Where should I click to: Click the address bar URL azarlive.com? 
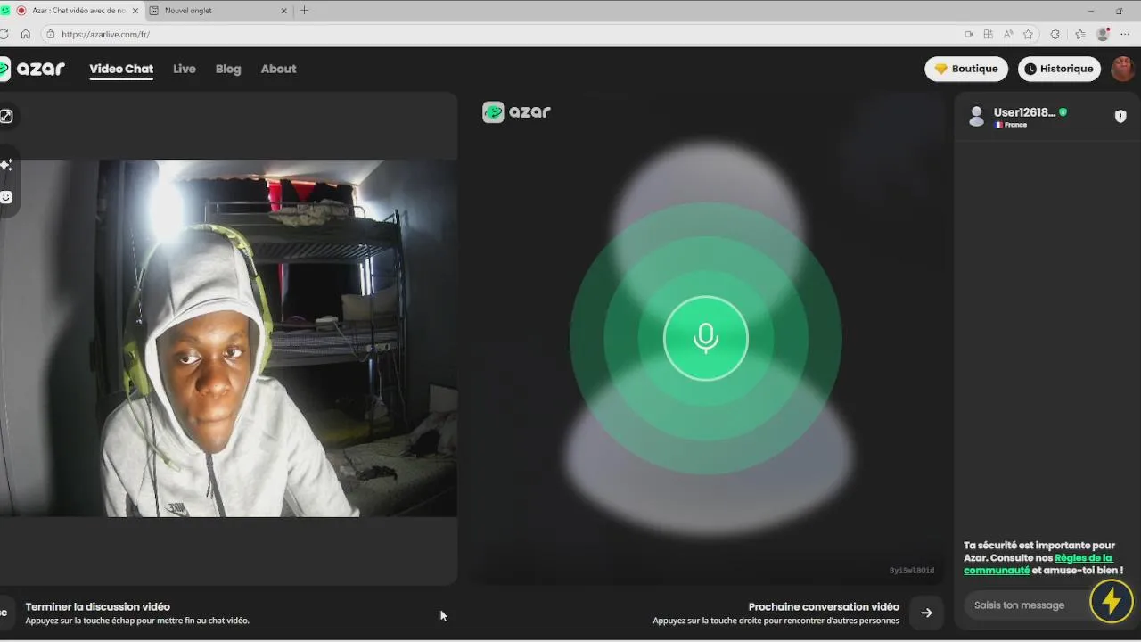pyautogui.click(x=106, y=34)
